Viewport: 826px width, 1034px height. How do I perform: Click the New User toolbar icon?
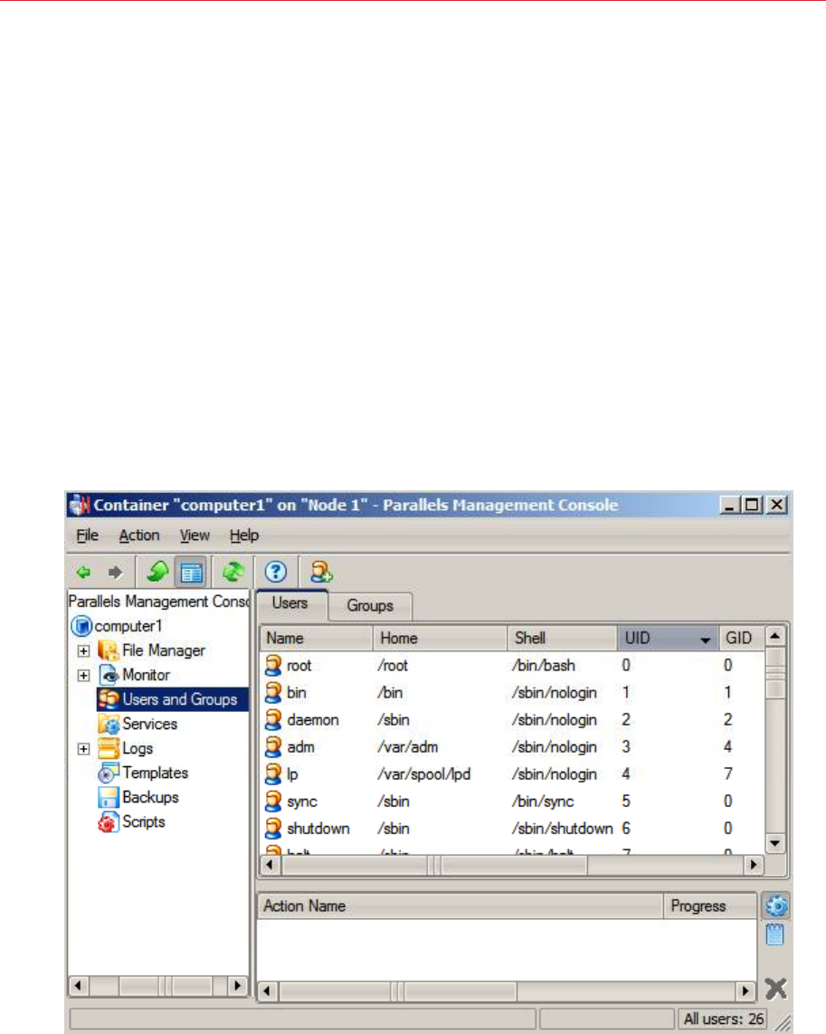(x=320, y=572)
